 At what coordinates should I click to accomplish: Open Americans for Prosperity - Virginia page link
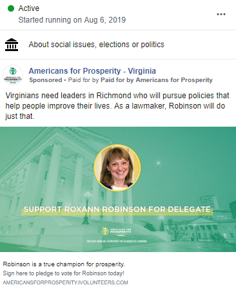pyautogui.click(x=92, y=71)
